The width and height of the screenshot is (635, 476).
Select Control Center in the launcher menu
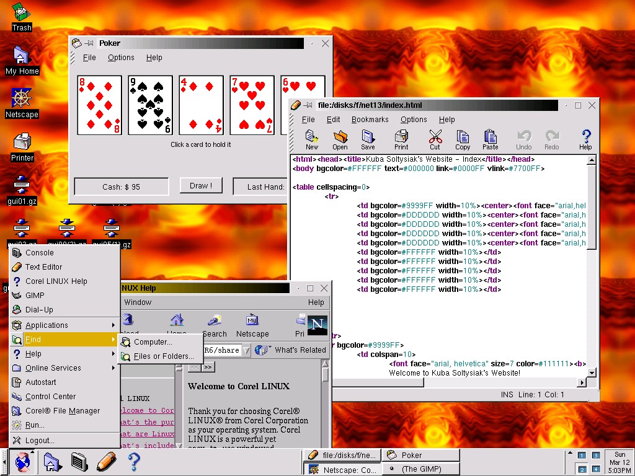(64, 397)
